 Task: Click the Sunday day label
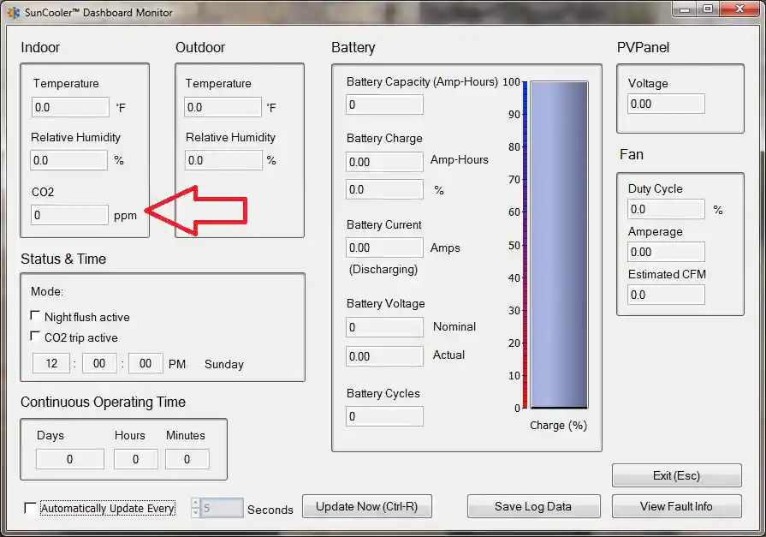click(x=224, y=364)
